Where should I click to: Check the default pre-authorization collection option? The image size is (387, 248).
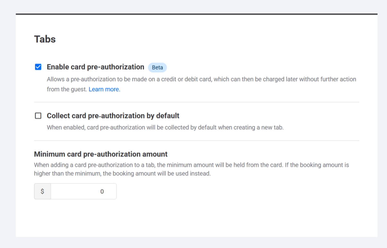coord(38,116)
